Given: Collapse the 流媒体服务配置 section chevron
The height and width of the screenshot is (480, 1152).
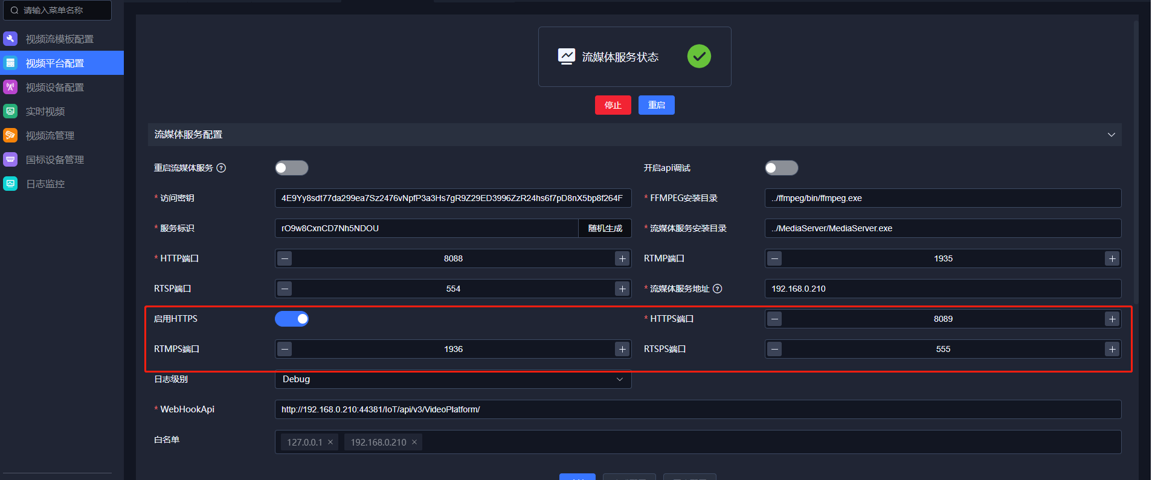Looking at the screenshot, I should (1112, 135).
